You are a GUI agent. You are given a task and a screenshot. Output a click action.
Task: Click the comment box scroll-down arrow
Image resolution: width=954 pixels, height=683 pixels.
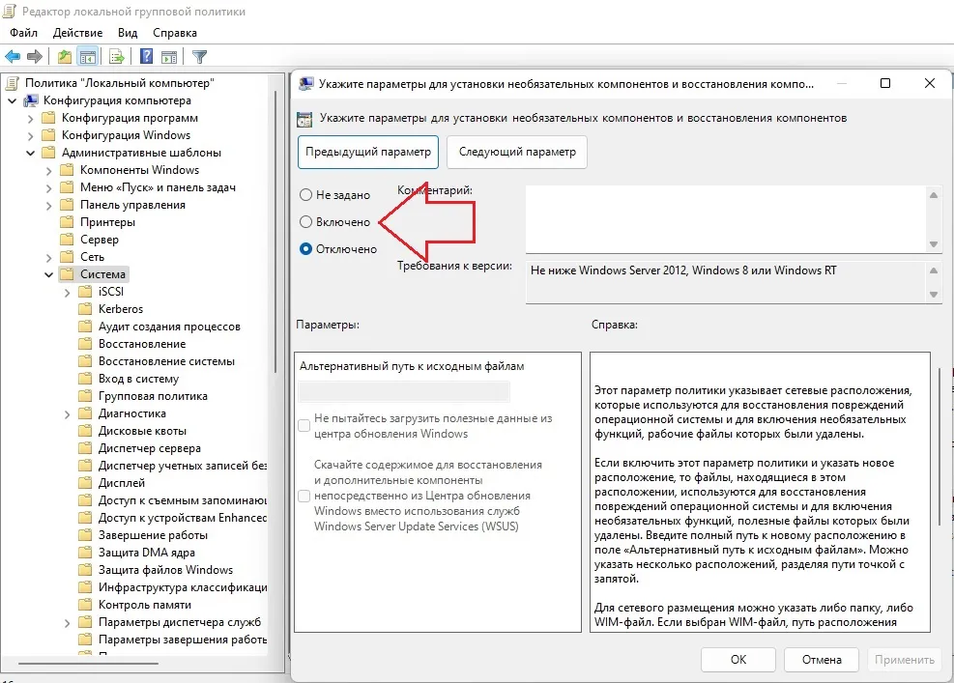pos(934,244)
